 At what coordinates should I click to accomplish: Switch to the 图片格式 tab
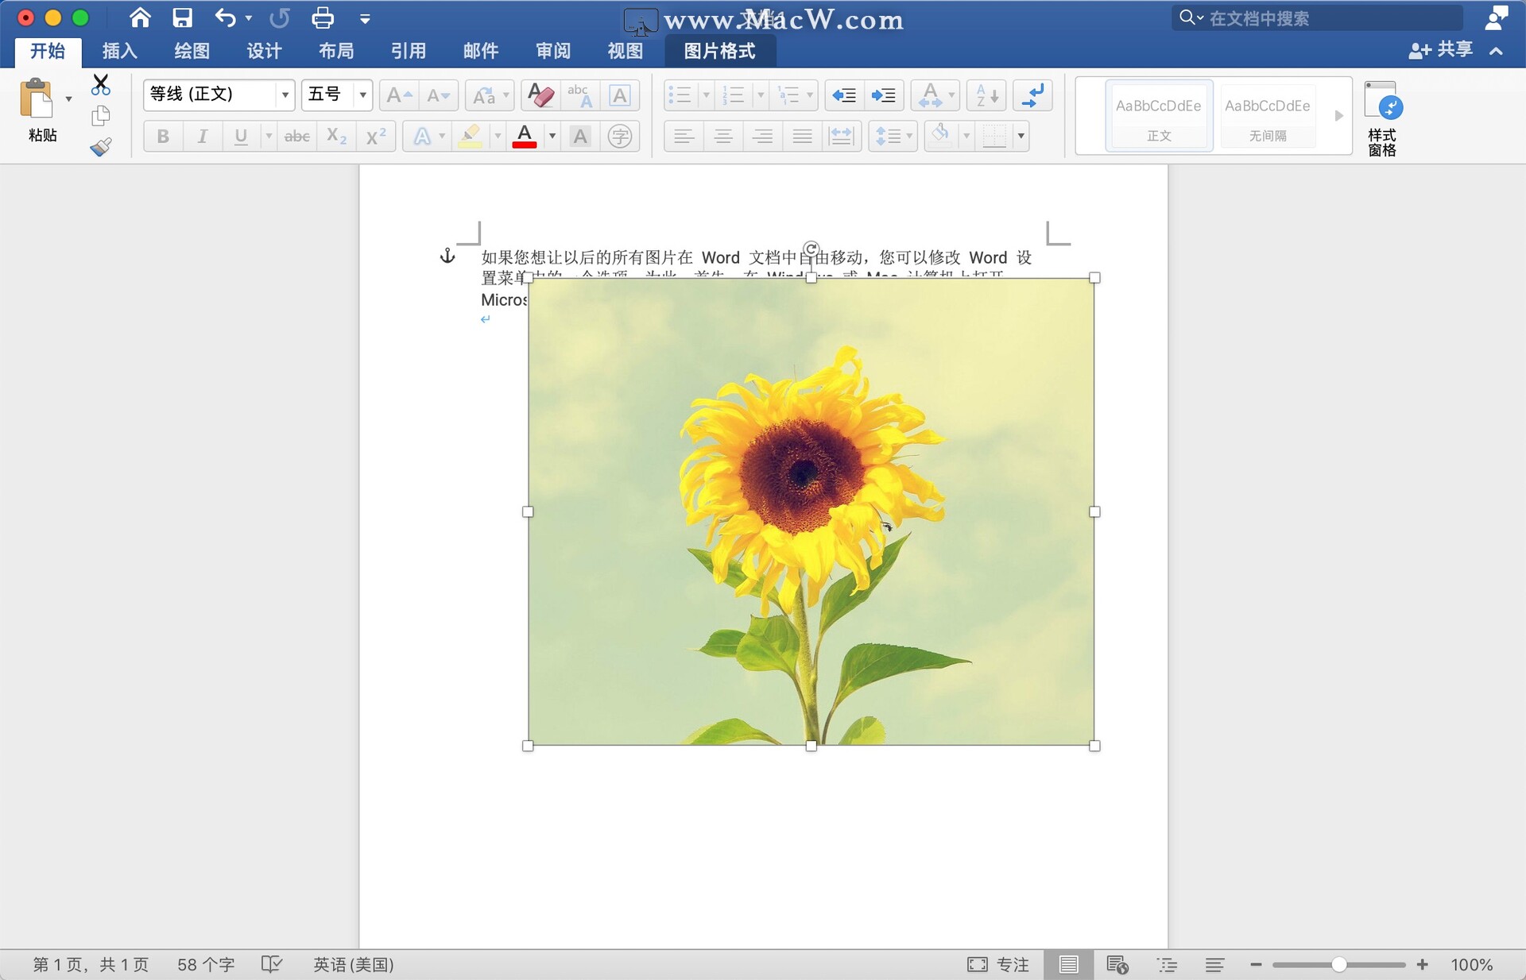point(719,51)
